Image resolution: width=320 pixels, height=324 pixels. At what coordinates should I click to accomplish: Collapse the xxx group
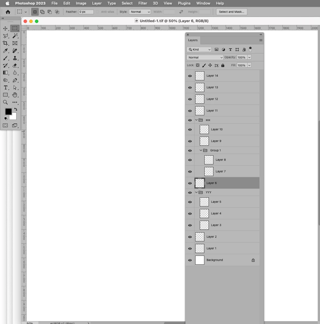[x=196, y=120]
